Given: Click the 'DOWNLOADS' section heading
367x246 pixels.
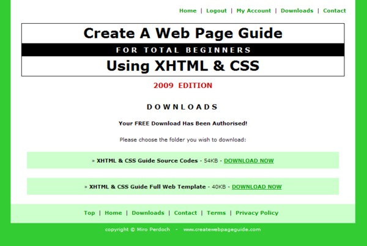Looking at the screenshot, I should point(182,107).
